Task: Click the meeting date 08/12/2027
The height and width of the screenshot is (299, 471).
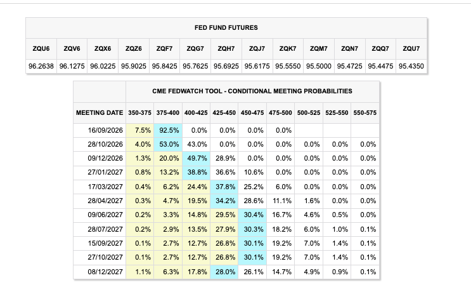Action: coord(100,272)
